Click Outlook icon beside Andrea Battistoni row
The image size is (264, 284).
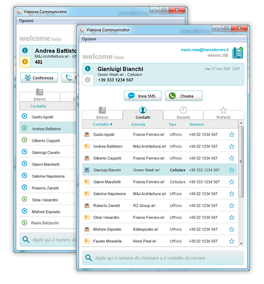87,146
